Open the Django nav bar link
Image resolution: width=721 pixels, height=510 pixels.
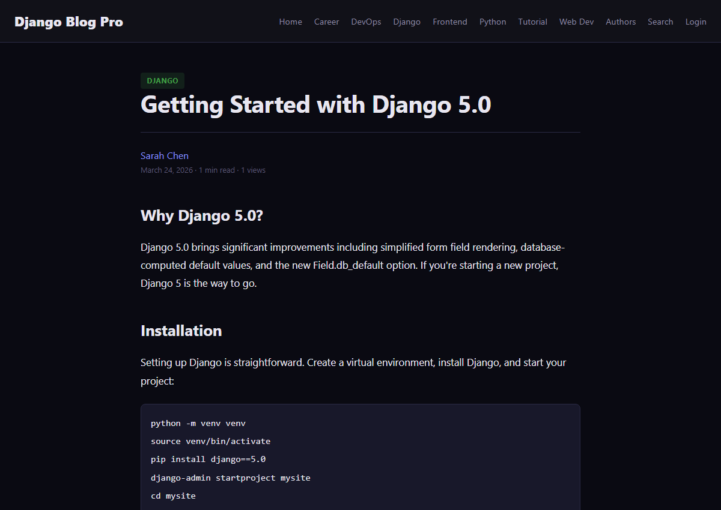407,22
